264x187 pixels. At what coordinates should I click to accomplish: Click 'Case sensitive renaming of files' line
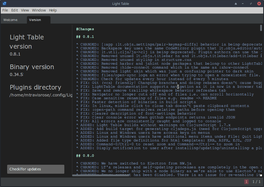146,98
